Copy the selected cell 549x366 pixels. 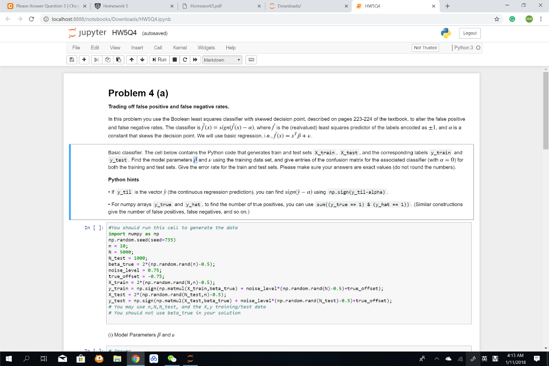[x=108, y=60]
